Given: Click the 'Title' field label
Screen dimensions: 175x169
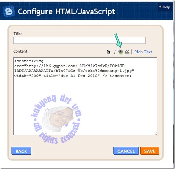Looking at the screenshot, I should 17,34.
